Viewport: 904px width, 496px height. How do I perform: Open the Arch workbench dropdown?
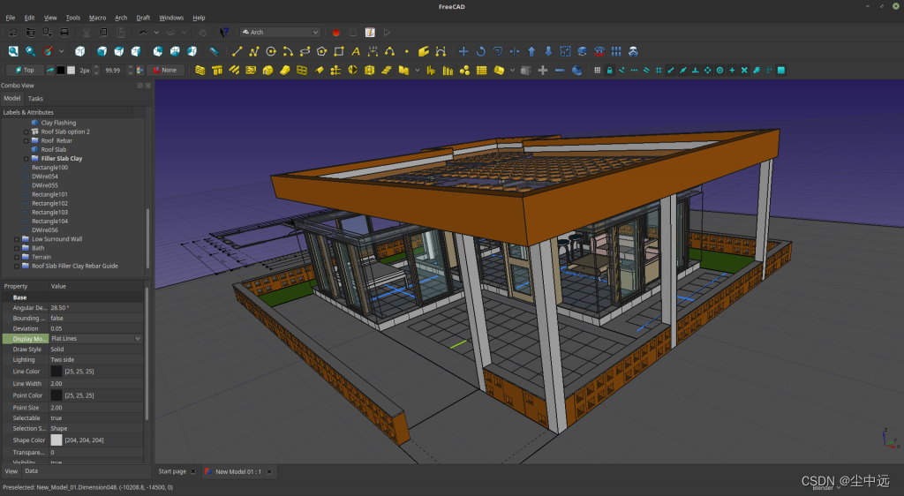coord(280,33)
